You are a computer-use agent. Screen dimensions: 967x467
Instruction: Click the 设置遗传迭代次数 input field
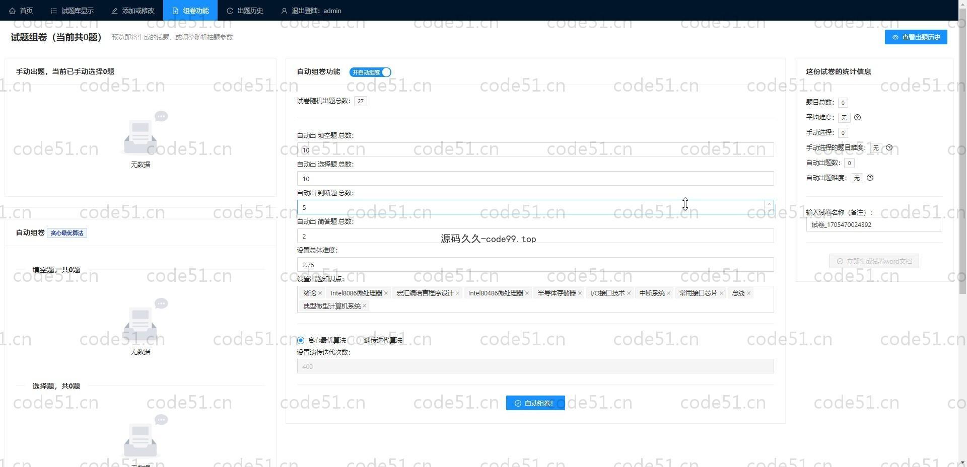click(535, 366)
